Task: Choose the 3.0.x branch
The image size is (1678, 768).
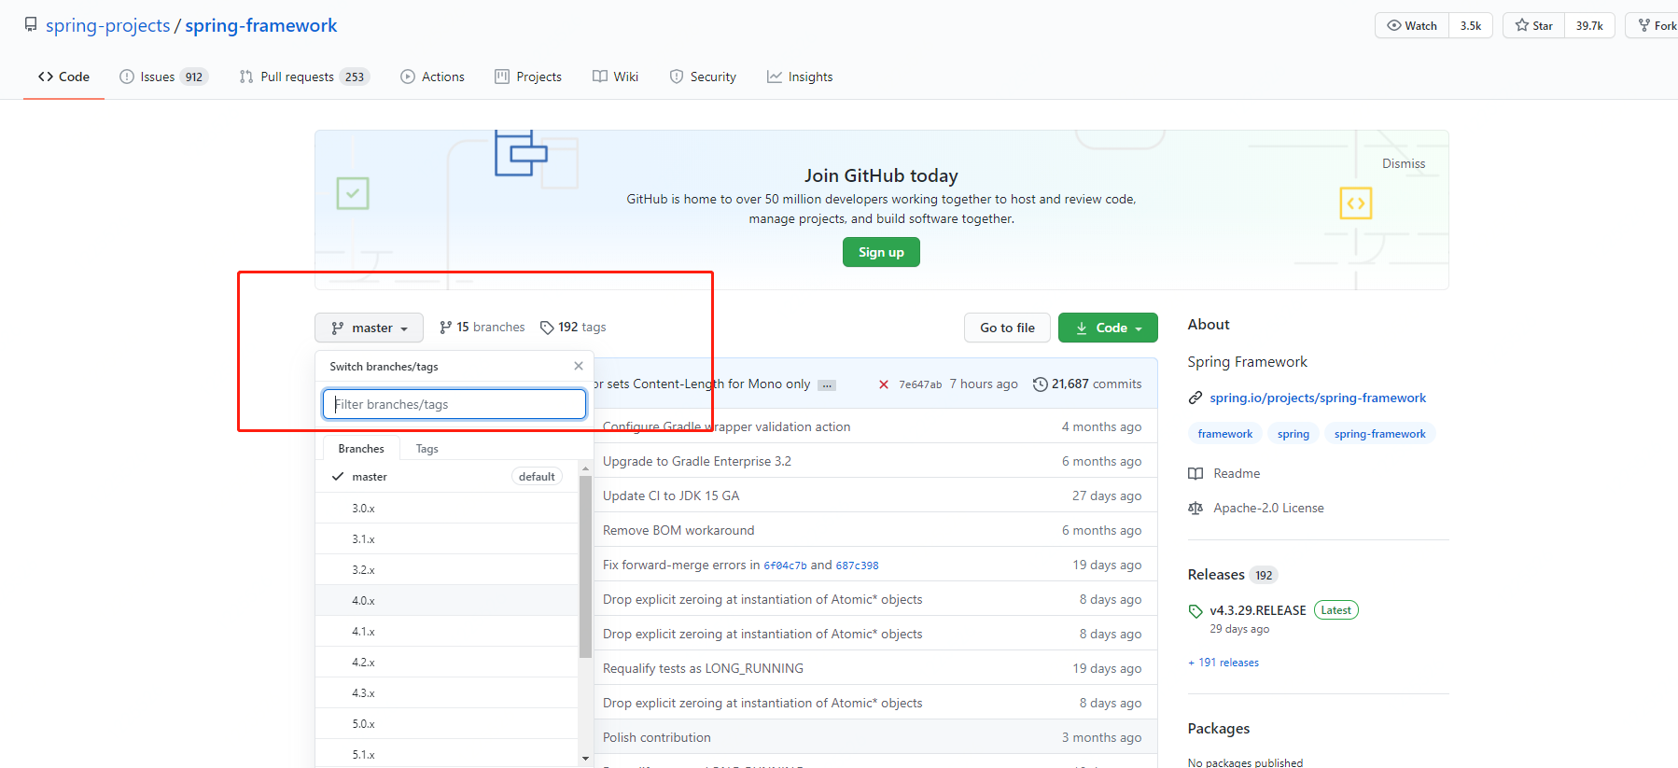Action: point(447,509)
